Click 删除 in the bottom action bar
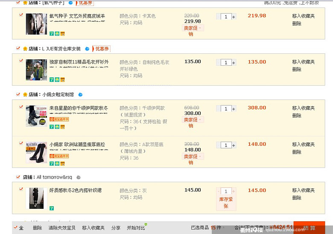Screen dimensions: 333x234 click(38, 228)
